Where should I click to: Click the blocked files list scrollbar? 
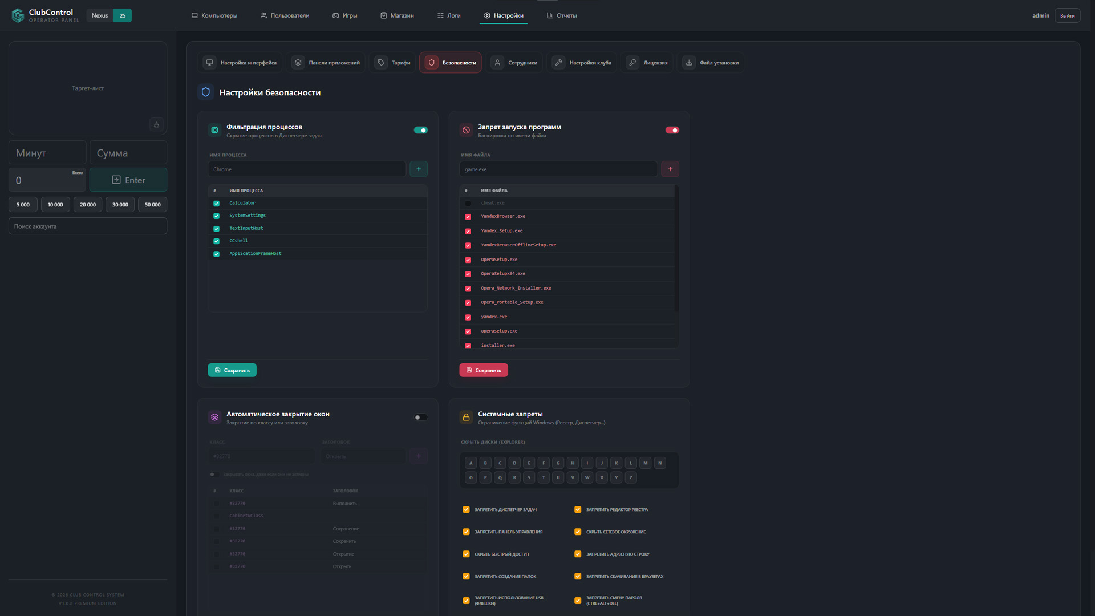click(x=676, y=248)
